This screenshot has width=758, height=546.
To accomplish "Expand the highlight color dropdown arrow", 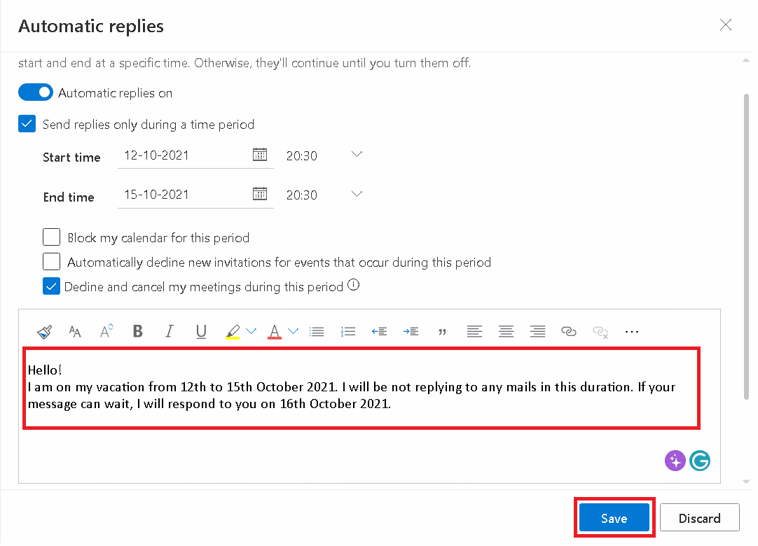I will (x=252, y=333).
